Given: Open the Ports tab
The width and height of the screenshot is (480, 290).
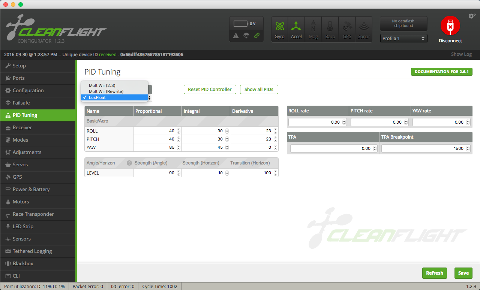Looking at the screenshot, I should 38,78.
